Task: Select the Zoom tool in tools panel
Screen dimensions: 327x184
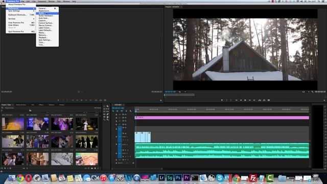Action: point(108,120)
